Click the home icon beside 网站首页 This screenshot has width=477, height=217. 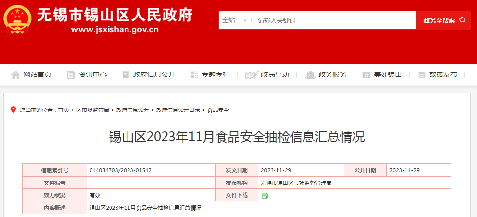tap(16, 75)
